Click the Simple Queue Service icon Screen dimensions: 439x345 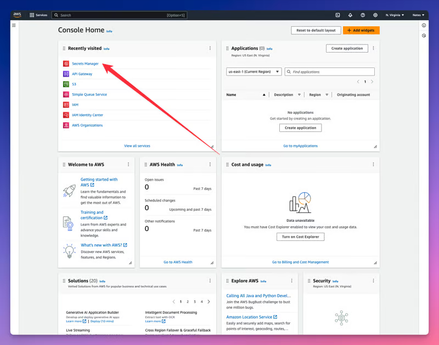(x=66, y=94)
